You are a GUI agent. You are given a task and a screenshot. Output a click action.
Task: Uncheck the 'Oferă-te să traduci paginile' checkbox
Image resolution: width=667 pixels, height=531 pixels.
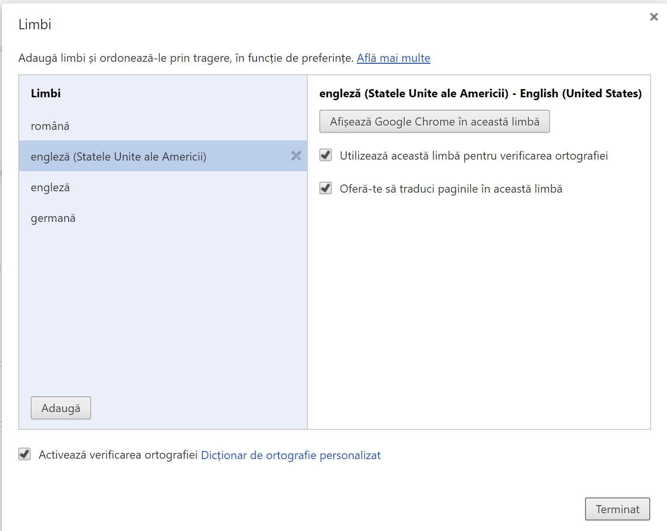click(x=326, y=188)
